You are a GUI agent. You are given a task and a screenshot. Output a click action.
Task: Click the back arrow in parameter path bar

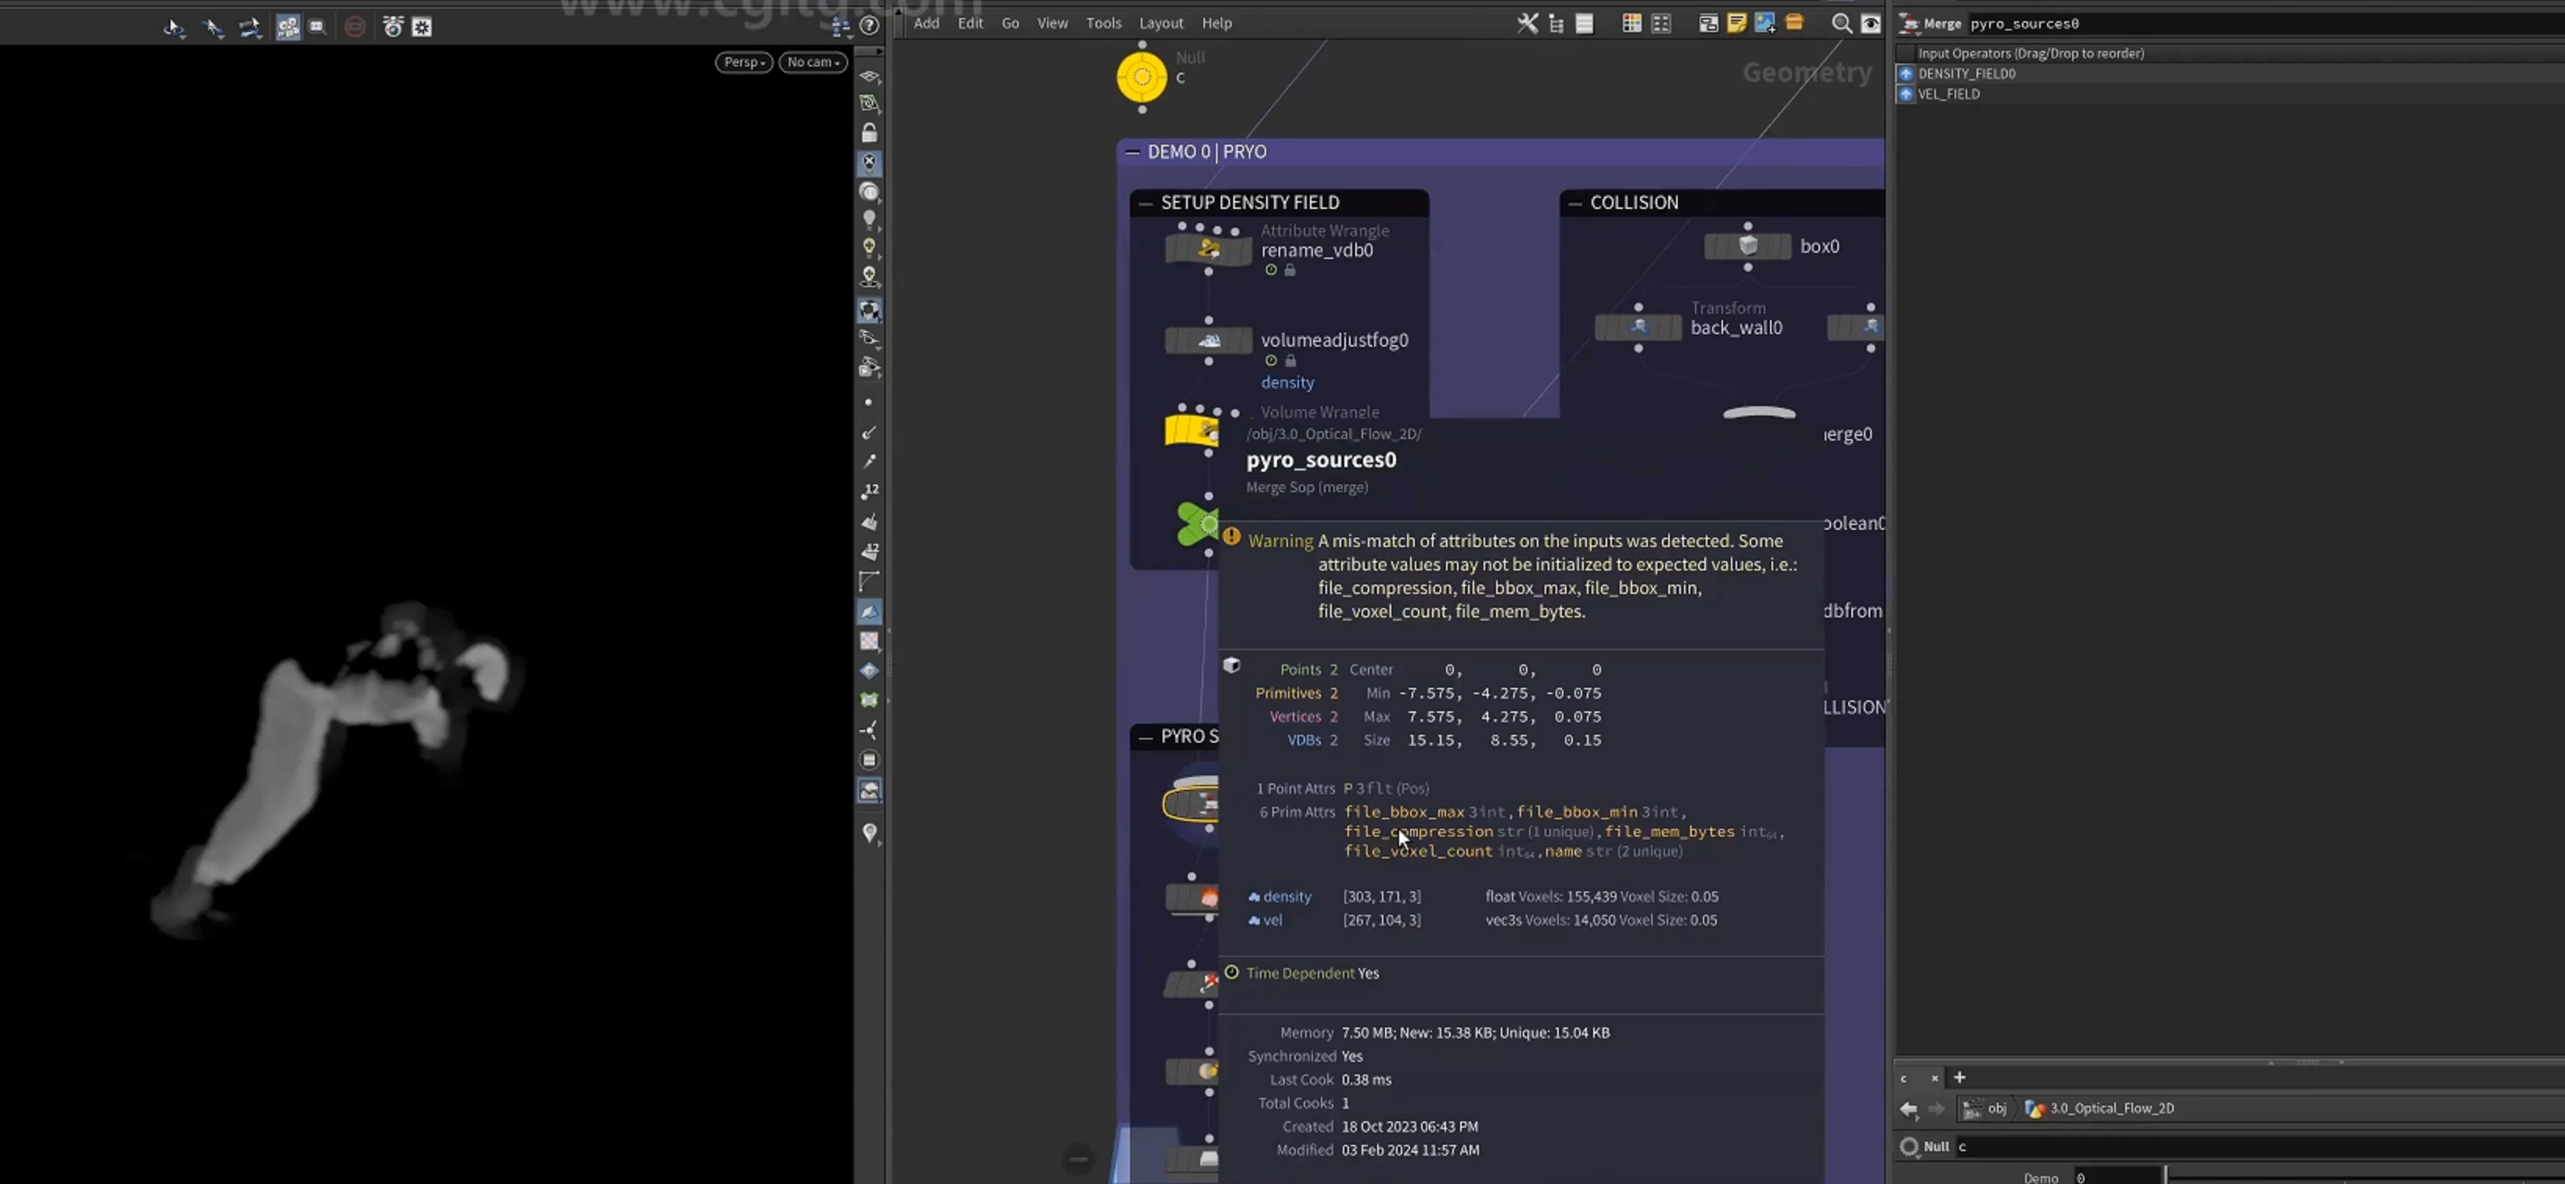(1908, 1108)
